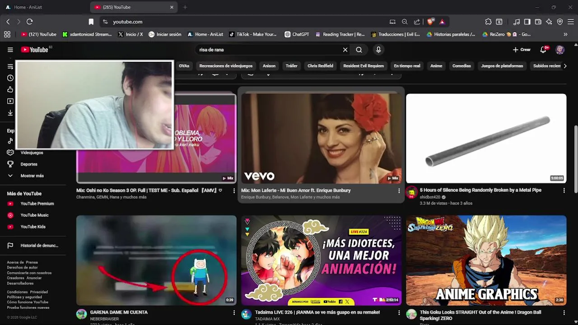Play the Mon Laferte vevo thumbnail

click(321, 139)
